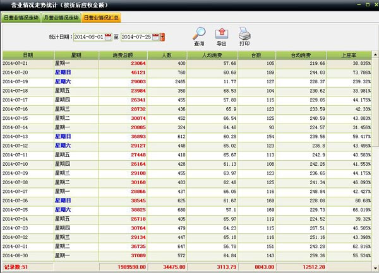Click the 人数 column header

(x=167, y=55)
